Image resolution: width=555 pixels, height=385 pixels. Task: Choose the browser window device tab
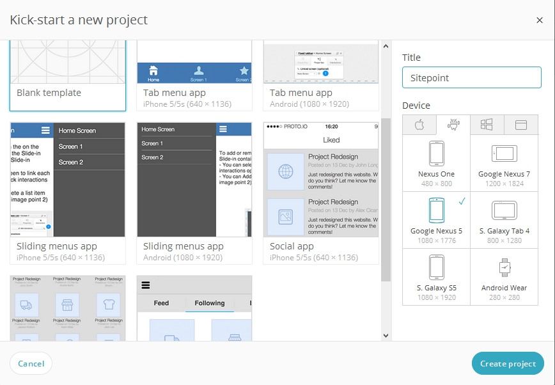[x=520, y=125]
